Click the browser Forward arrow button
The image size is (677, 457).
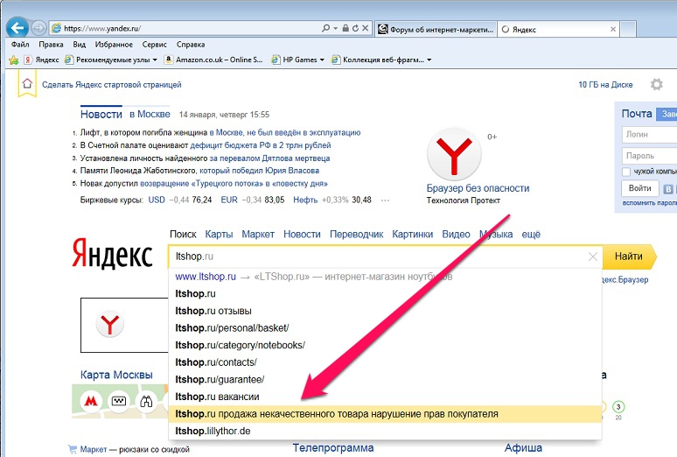tap(38, 29)
